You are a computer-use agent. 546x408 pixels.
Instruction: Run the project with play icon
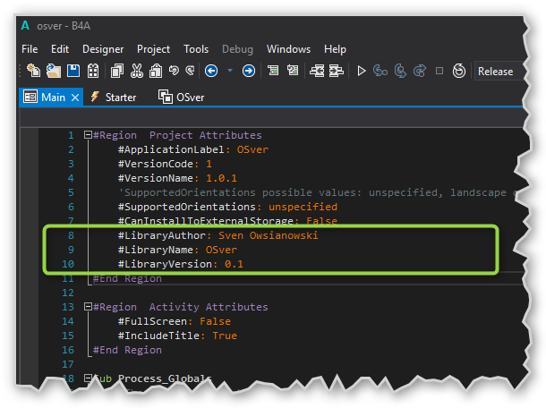[x=362, y=71]
